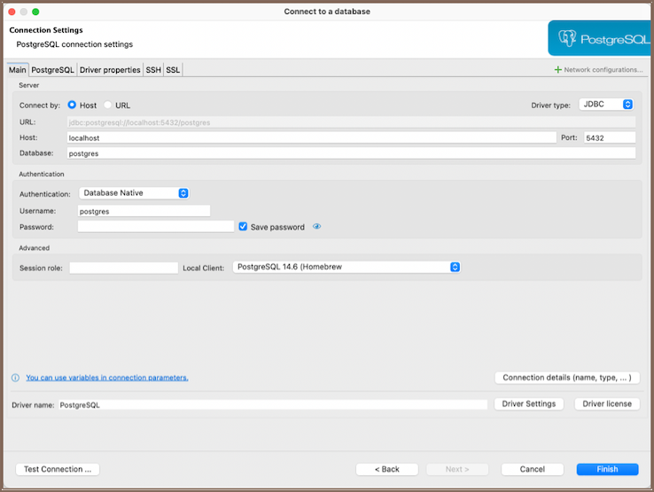Click the Test Connection button

tap(58, 470)
